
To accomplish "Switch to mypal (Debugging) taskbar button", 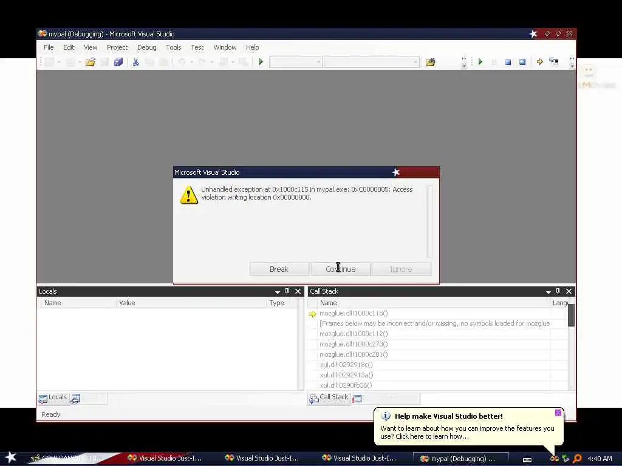I will coord(460,459).
